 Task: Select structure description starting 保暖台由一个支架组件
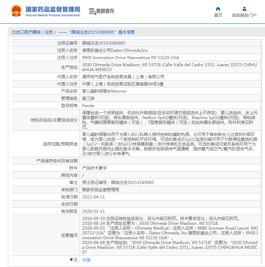click(170, 120)
